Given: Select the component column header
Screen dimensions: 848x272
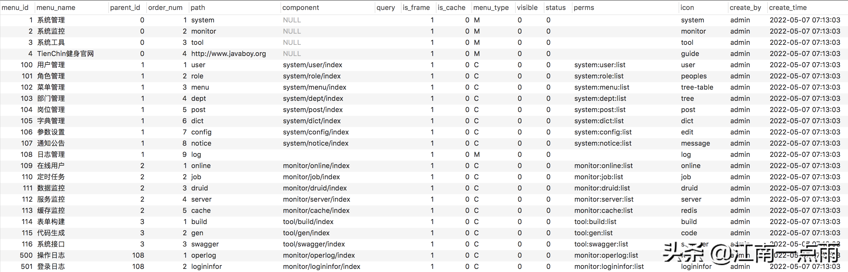Looking at the screenshot, I should [x=300, y=7].
